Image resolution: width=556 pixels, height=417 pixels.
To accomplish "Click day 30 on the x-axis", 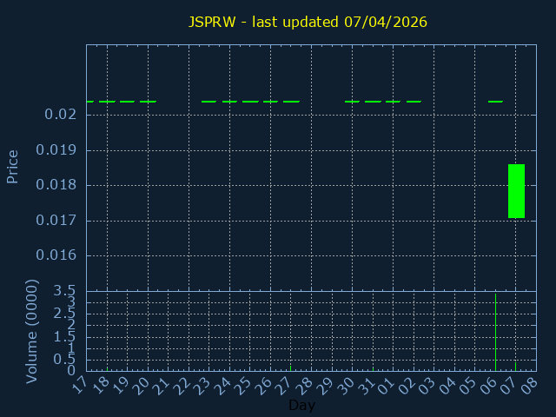I will tap(346, 384).
